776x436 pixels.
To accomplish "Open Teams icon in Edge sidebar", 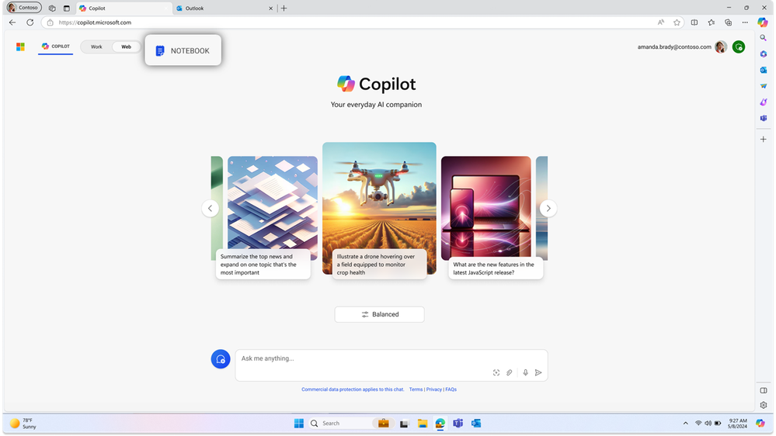I will click(x=763, y=118).
